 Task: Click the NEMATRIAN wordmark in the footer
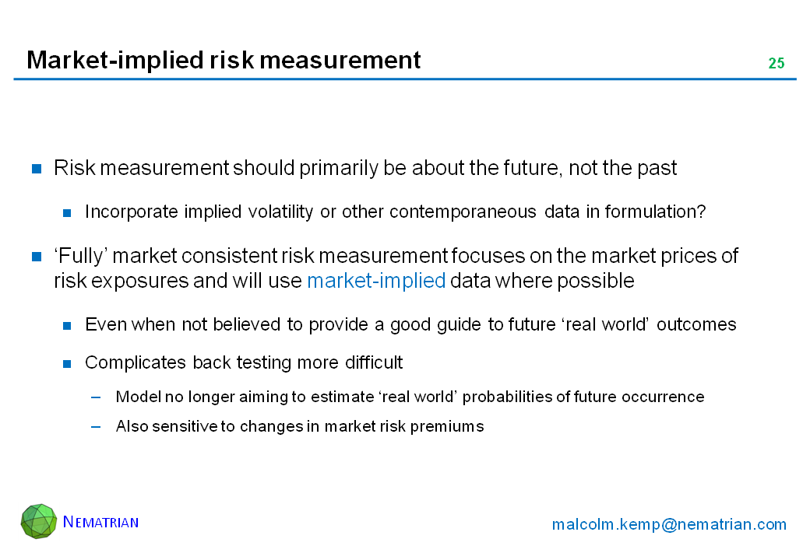click(x=100, y=522)
